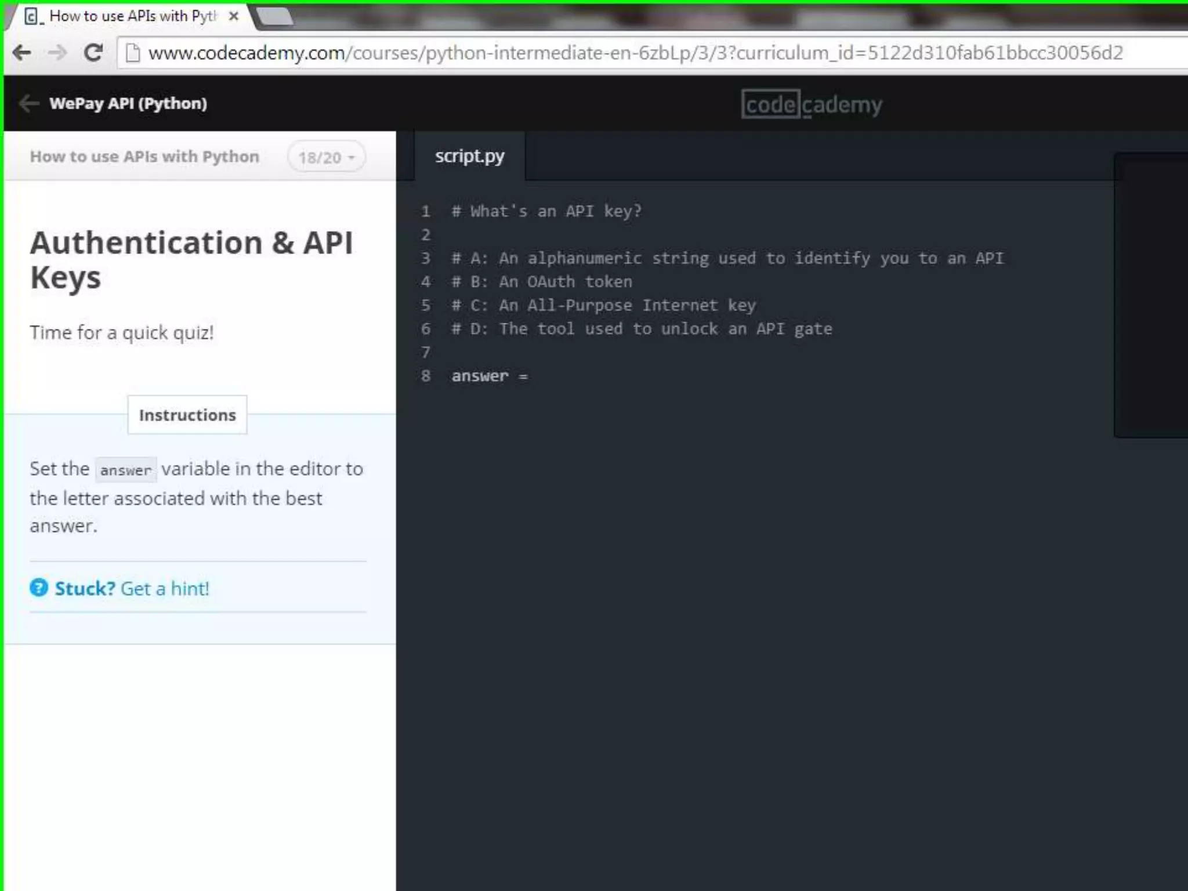The width and height of the screenshot is (1188, 891).
Task: Click the comment '# What's an API key?'
Action: point(546,211)
